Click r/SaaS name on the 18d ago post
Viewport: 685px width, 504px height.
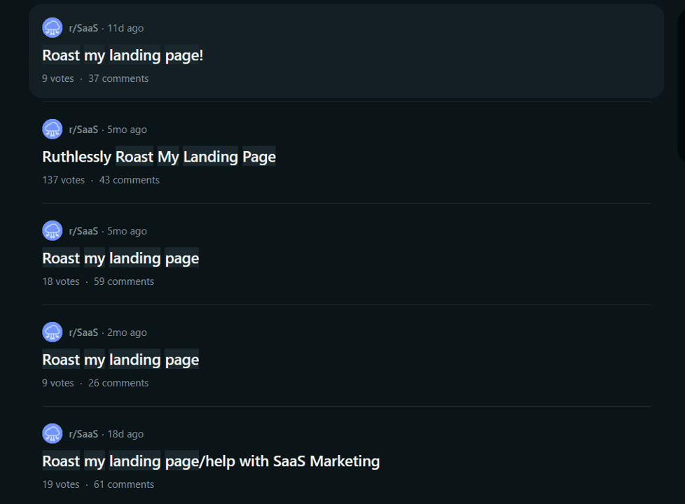[83, 434]
